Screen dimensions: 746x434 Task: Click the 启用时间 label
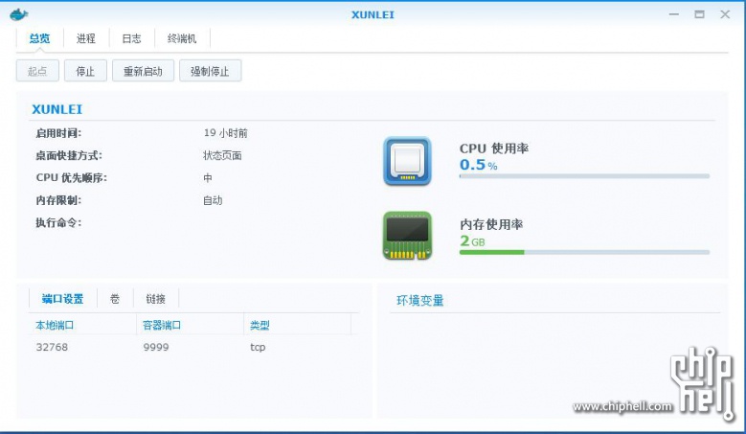[58, 133]
